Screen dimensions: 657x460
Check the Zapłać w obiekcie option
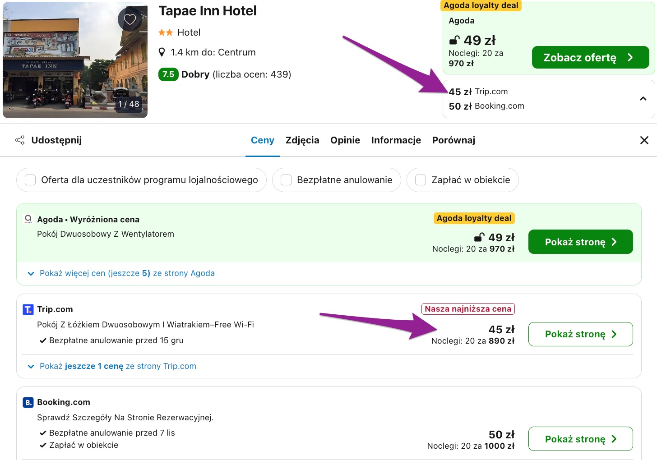421,180
